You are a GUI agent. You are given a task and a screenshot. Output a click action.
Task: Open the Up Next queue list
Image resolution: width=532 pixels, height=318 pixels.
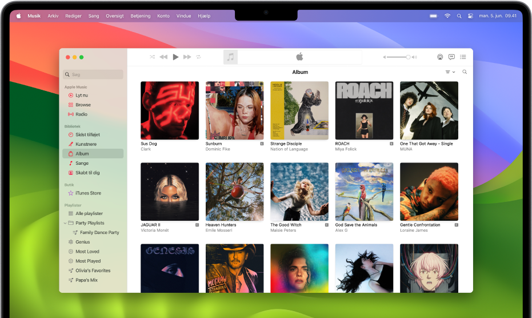tap(463, 57)
